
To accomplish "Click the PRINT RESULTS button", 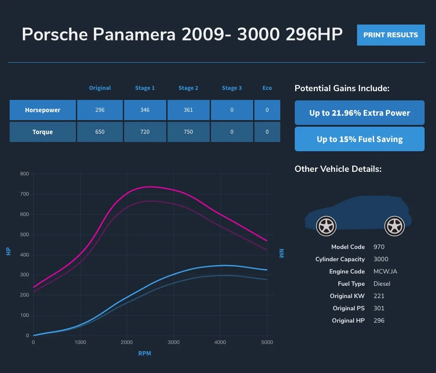I will pos(391,35).
